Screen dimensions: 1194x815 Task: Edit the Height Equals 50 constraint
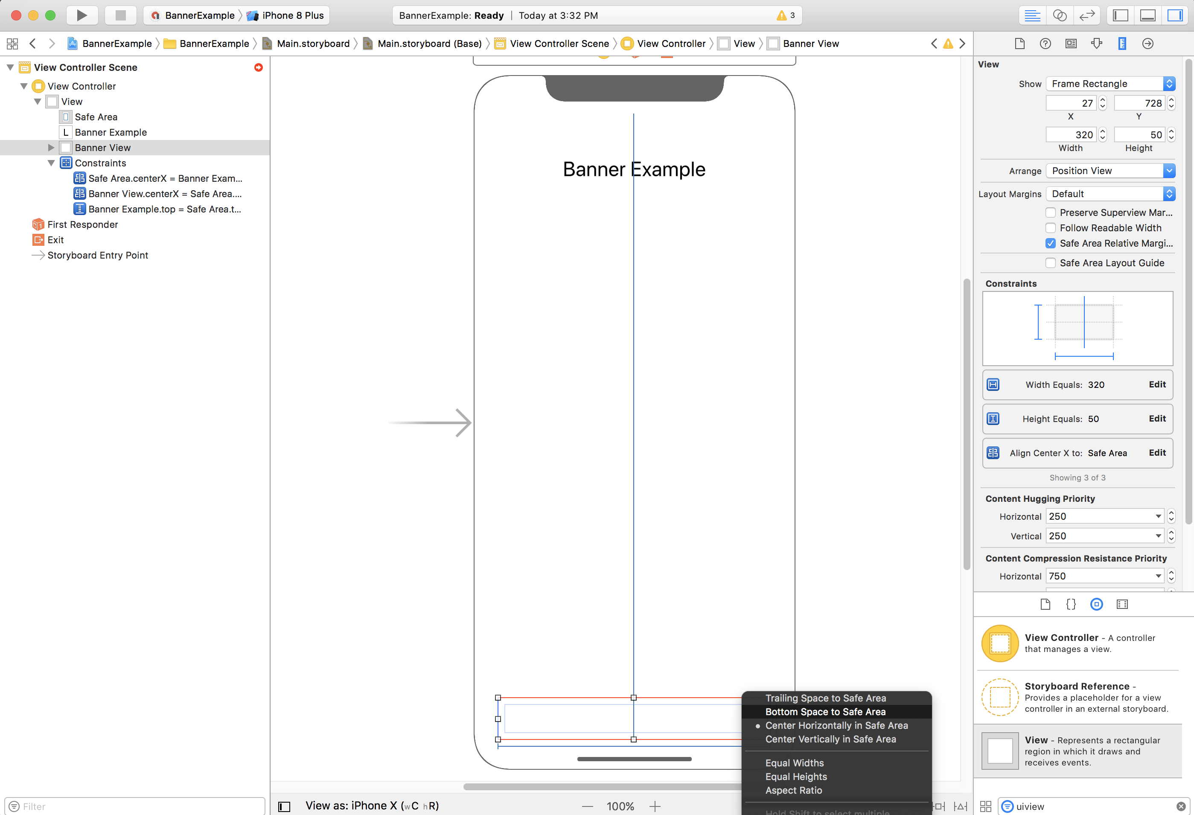pos(1156,419)
